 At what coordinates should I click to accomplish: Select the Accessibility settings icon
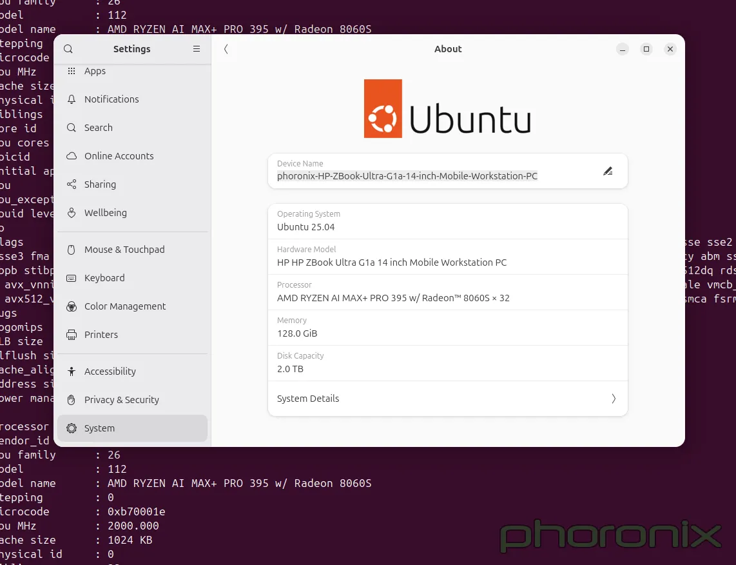coord(71,372)
